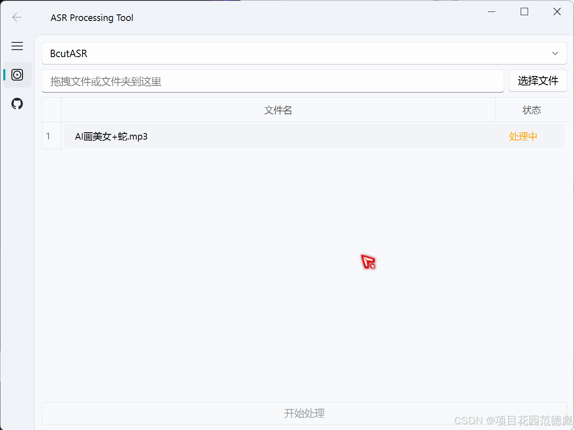Image resolution: width=574 pixels, height=430 pixels.
Task: Select the ASR processing sidebar icon
Action: click(x=17, y=75)
